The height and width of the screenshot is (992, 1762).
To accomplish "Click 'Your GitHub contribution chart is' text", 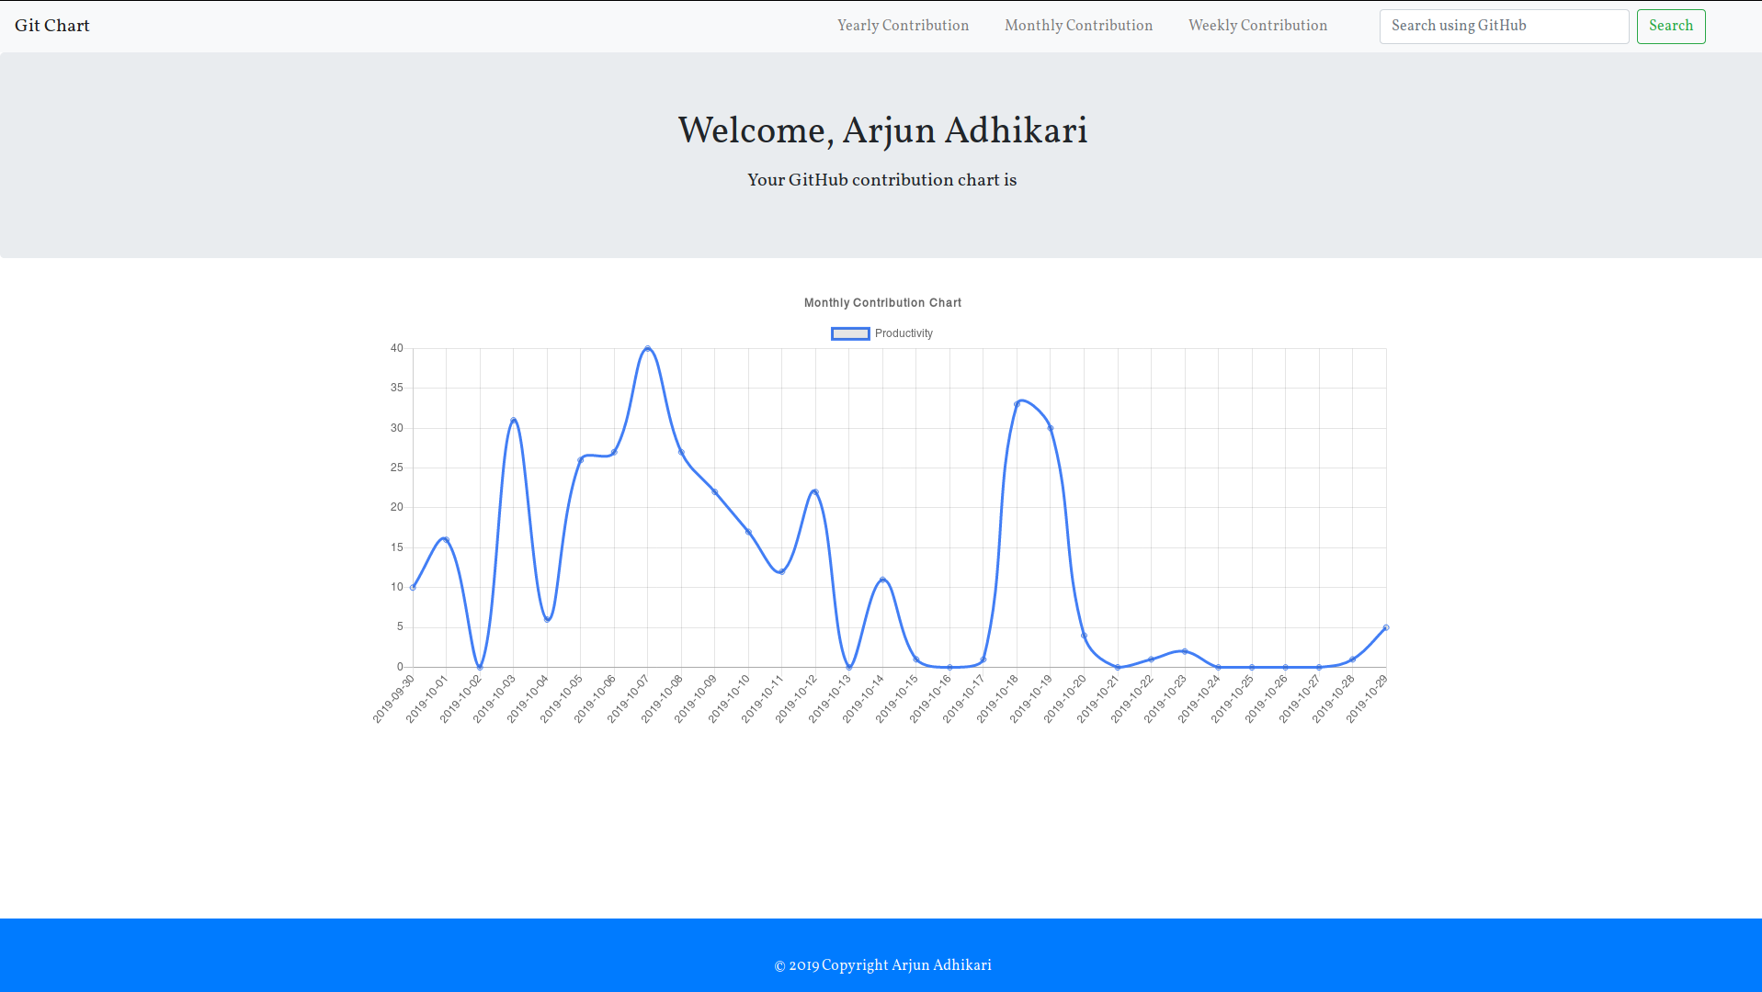I will (x=882, y=180).
